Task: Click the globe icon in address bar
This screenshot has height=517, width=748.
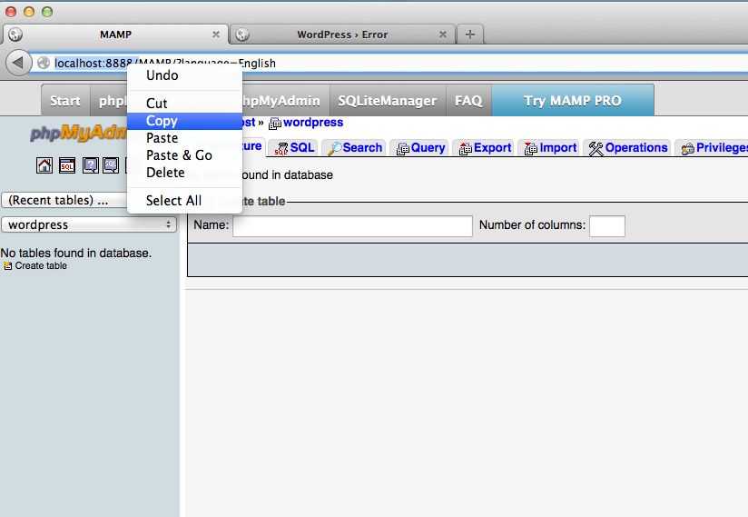Action: click(44, 63)
